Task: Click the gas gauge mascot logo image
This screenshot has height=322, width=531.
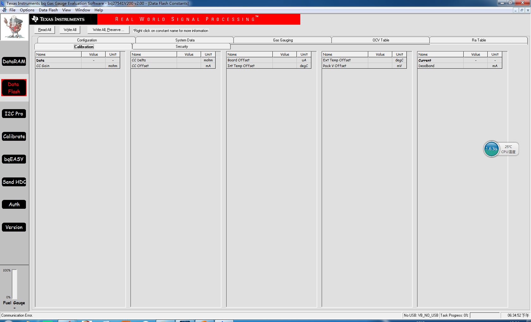Action: click(14, 27)
